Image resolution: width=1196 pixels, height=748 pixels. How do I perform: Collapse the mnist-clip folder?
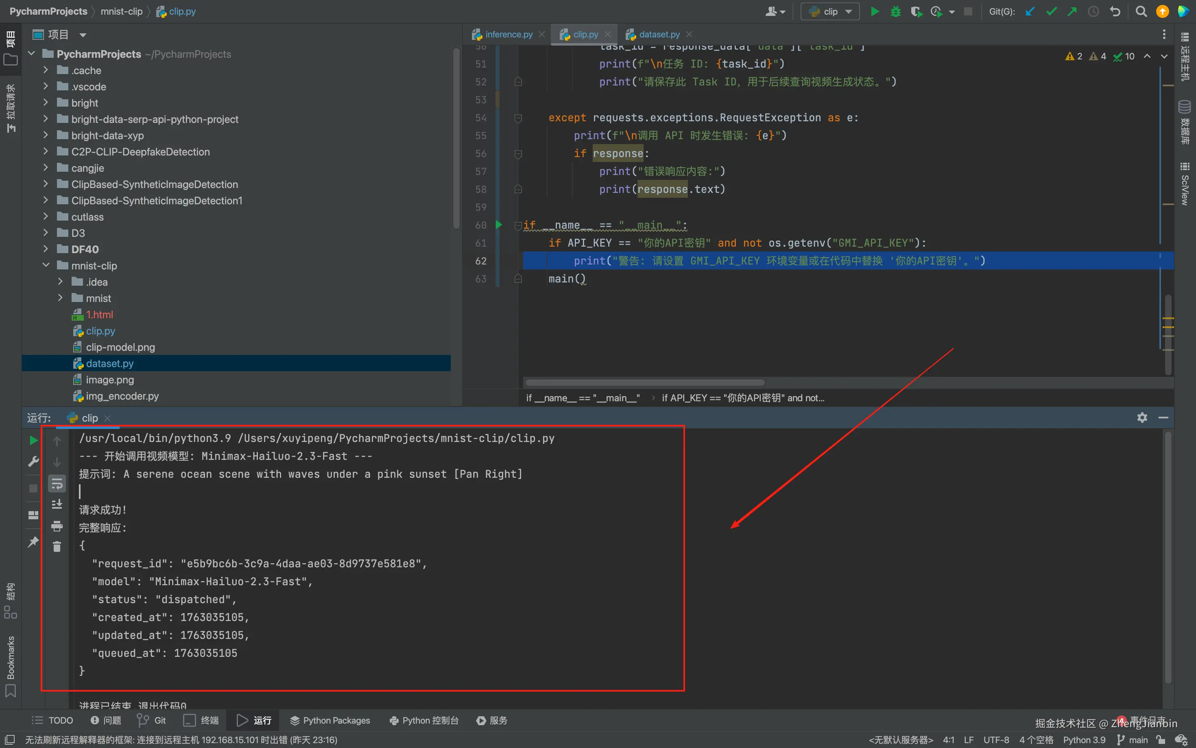[46, 265]
